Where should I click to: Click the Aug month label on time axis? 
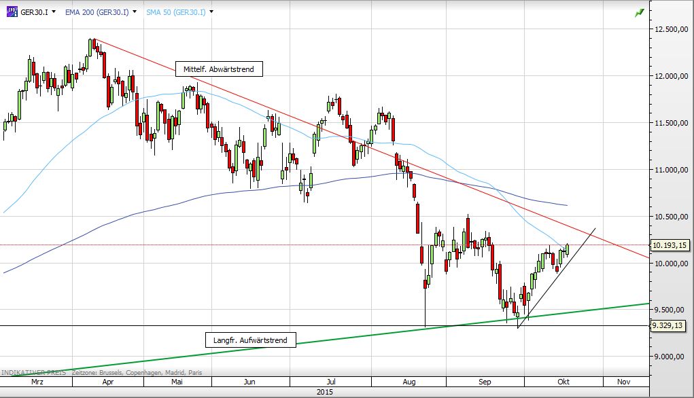[409, 382]
